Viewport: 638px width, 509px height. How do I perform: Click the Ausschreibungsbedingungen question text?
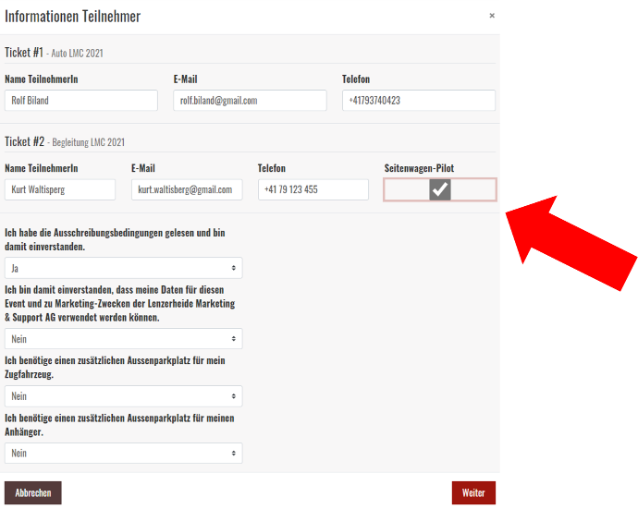point(115,239)
